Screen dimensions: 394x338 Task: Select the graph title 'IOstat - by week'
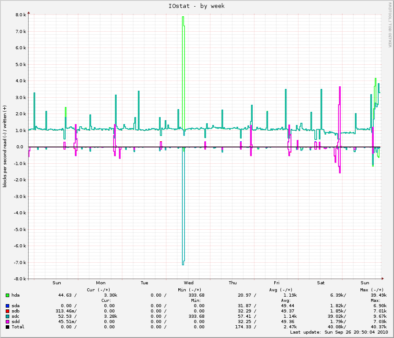196,6
